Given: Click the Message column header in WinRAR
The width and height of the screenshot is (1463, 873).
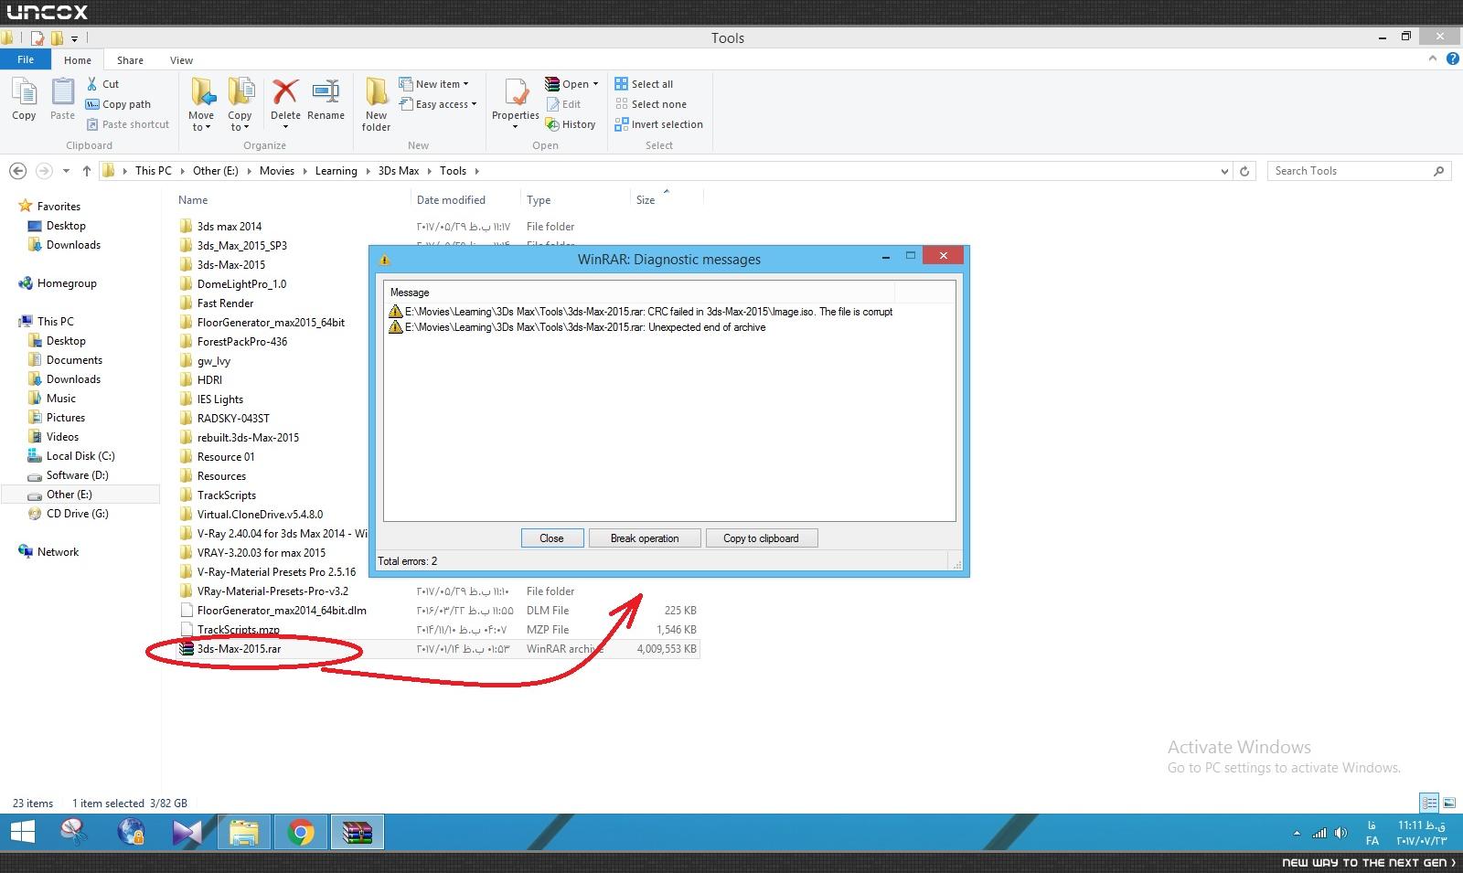Looking at the screenshot, I should pos(638,293).
